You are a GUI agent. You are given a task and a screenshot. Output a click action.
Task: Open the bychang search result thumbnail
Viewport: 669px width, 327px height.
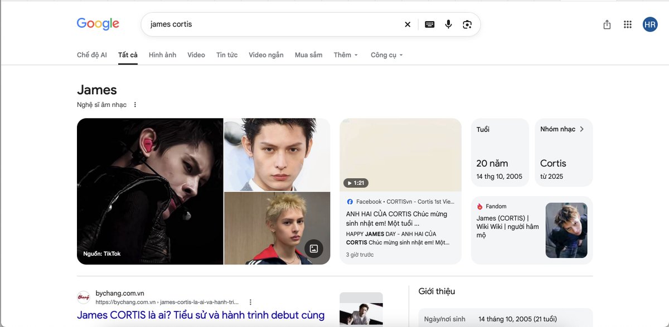pos(361,309)
